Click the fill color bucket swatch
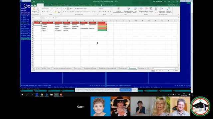The height and width of the screenshot is (119, 213). click(x=55, y=12)
